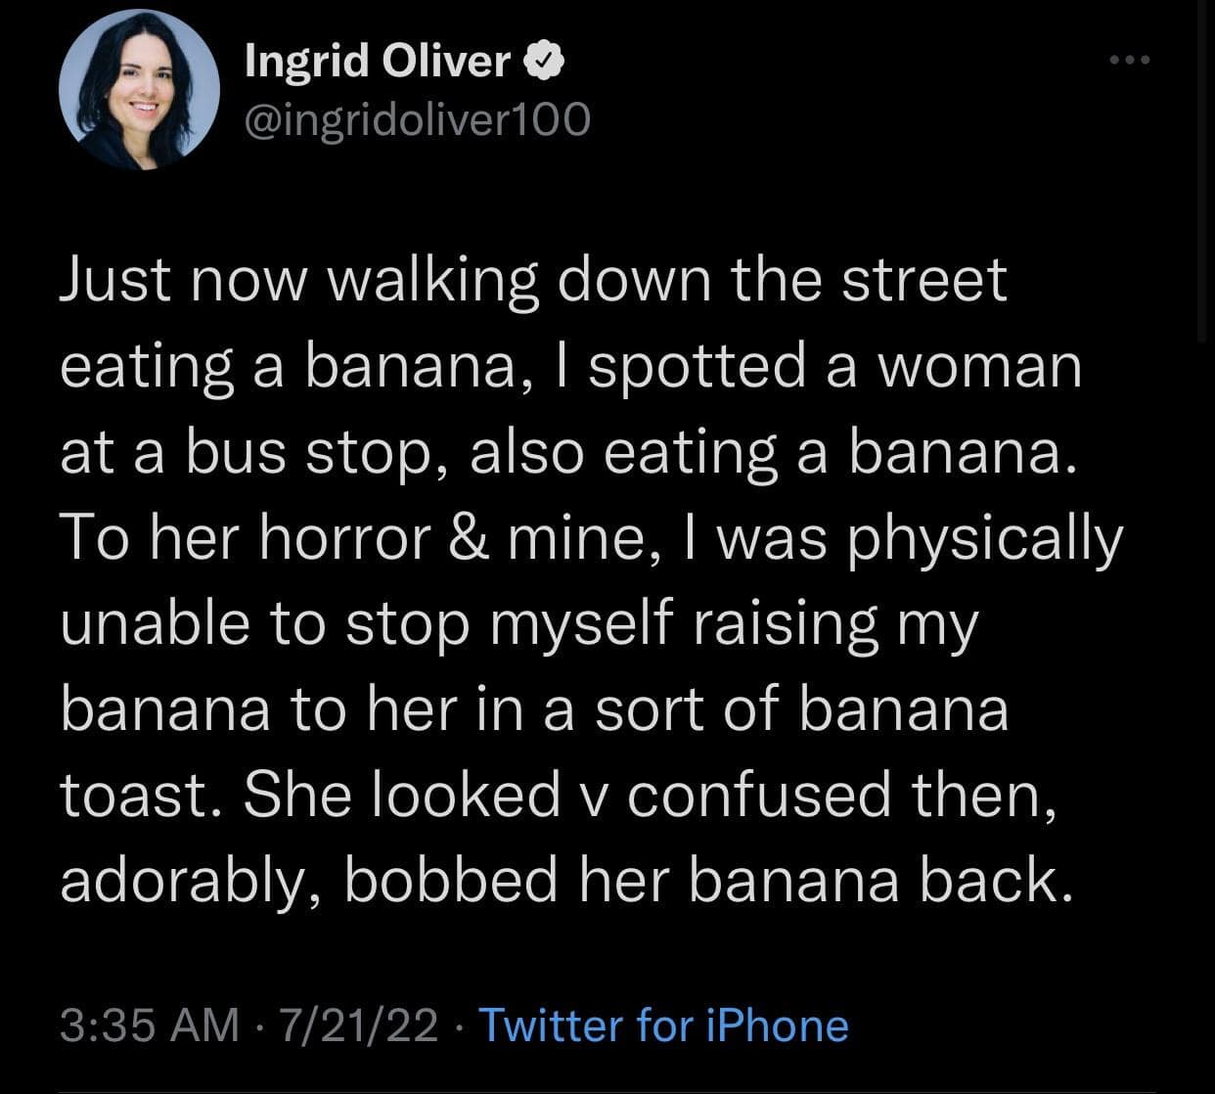The width and height of the screenshot is (1215, 1094).
Task: Click the word "confused" in the tweet
Action: coord(759,797)
